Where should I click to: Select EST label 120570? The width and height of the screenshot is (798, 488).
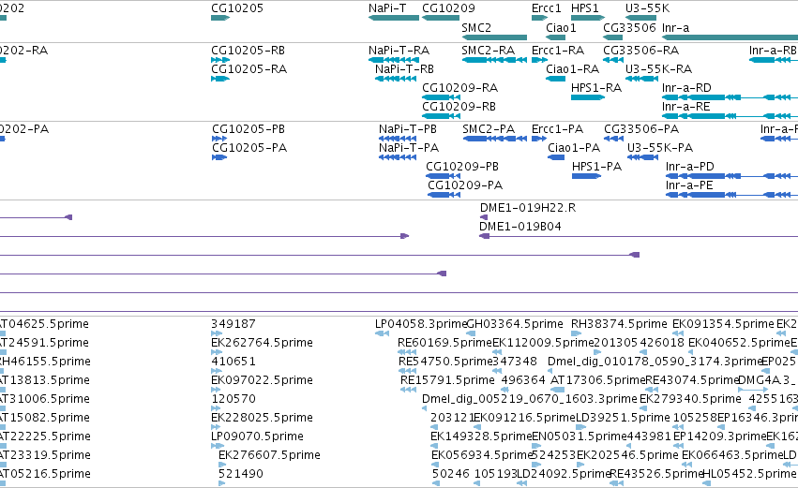233,399
